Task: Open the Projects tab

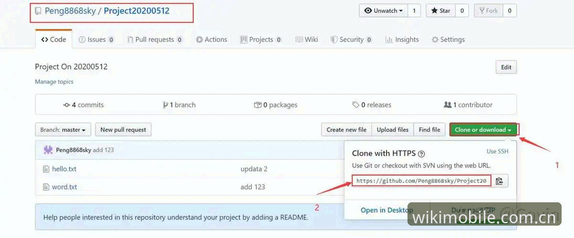Action: tap(261, 40)
